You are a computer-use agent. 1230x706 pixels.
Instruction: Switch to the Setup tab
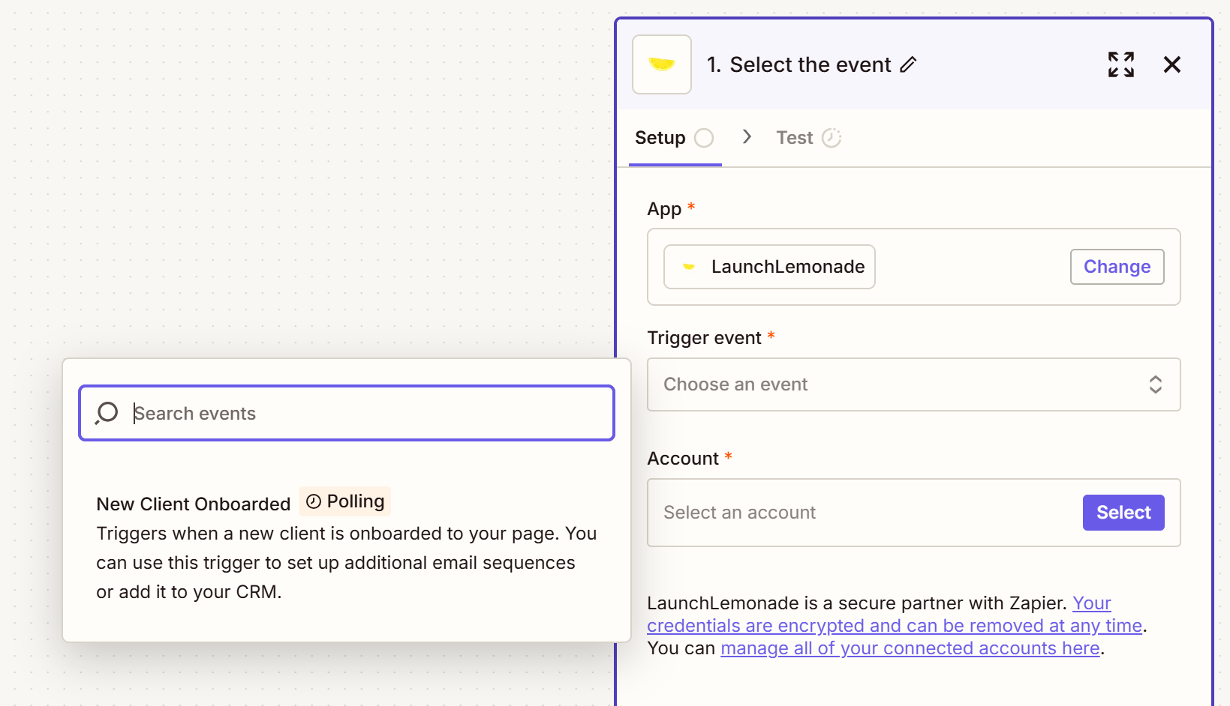coord(675,138)
